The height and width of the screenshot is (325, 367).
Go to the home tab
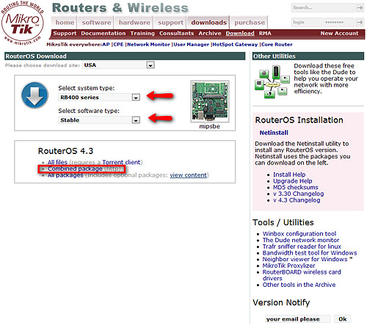click(65, 23)
